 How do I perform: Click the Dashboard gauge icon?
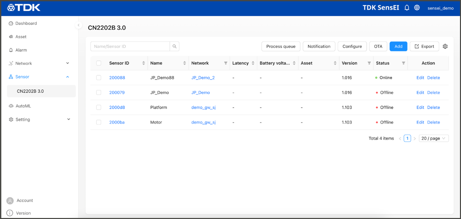pos(11,23)
